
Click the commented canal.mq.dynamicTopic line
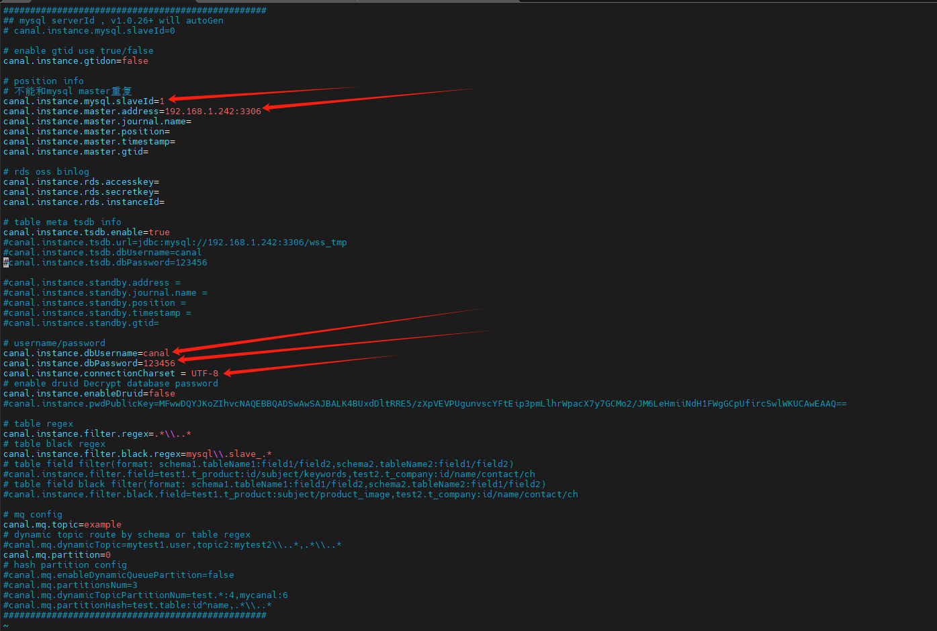(172, 545)
